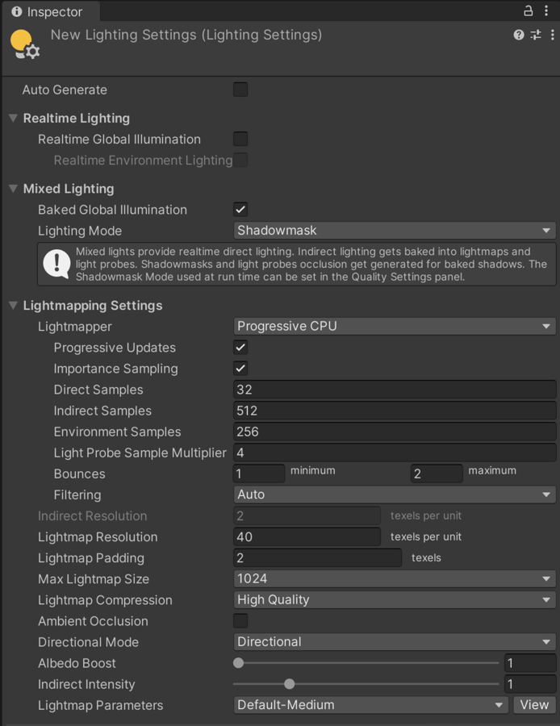Click the Direct Samples input field
This screenshot has height=726, width=560.
pyautogui.click(x=394, y=390)
